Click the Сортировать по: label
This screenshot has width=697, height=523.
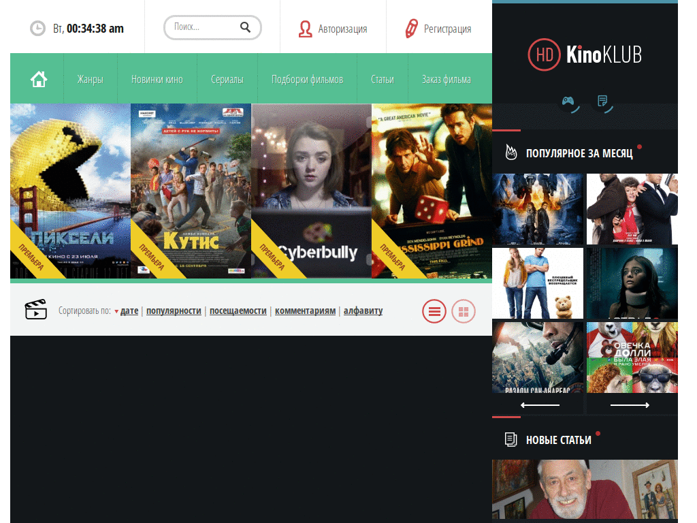(84, 311)
